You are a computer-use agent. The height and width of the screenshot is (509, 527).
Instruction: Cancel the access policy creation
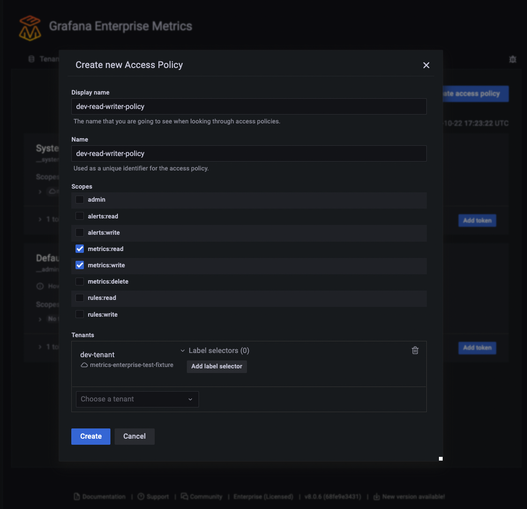[x=134, y=436]
